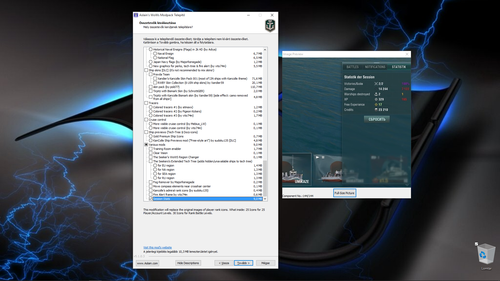Click the Tovább > next button
Screen dimensions: 500x281
(243, 263)
